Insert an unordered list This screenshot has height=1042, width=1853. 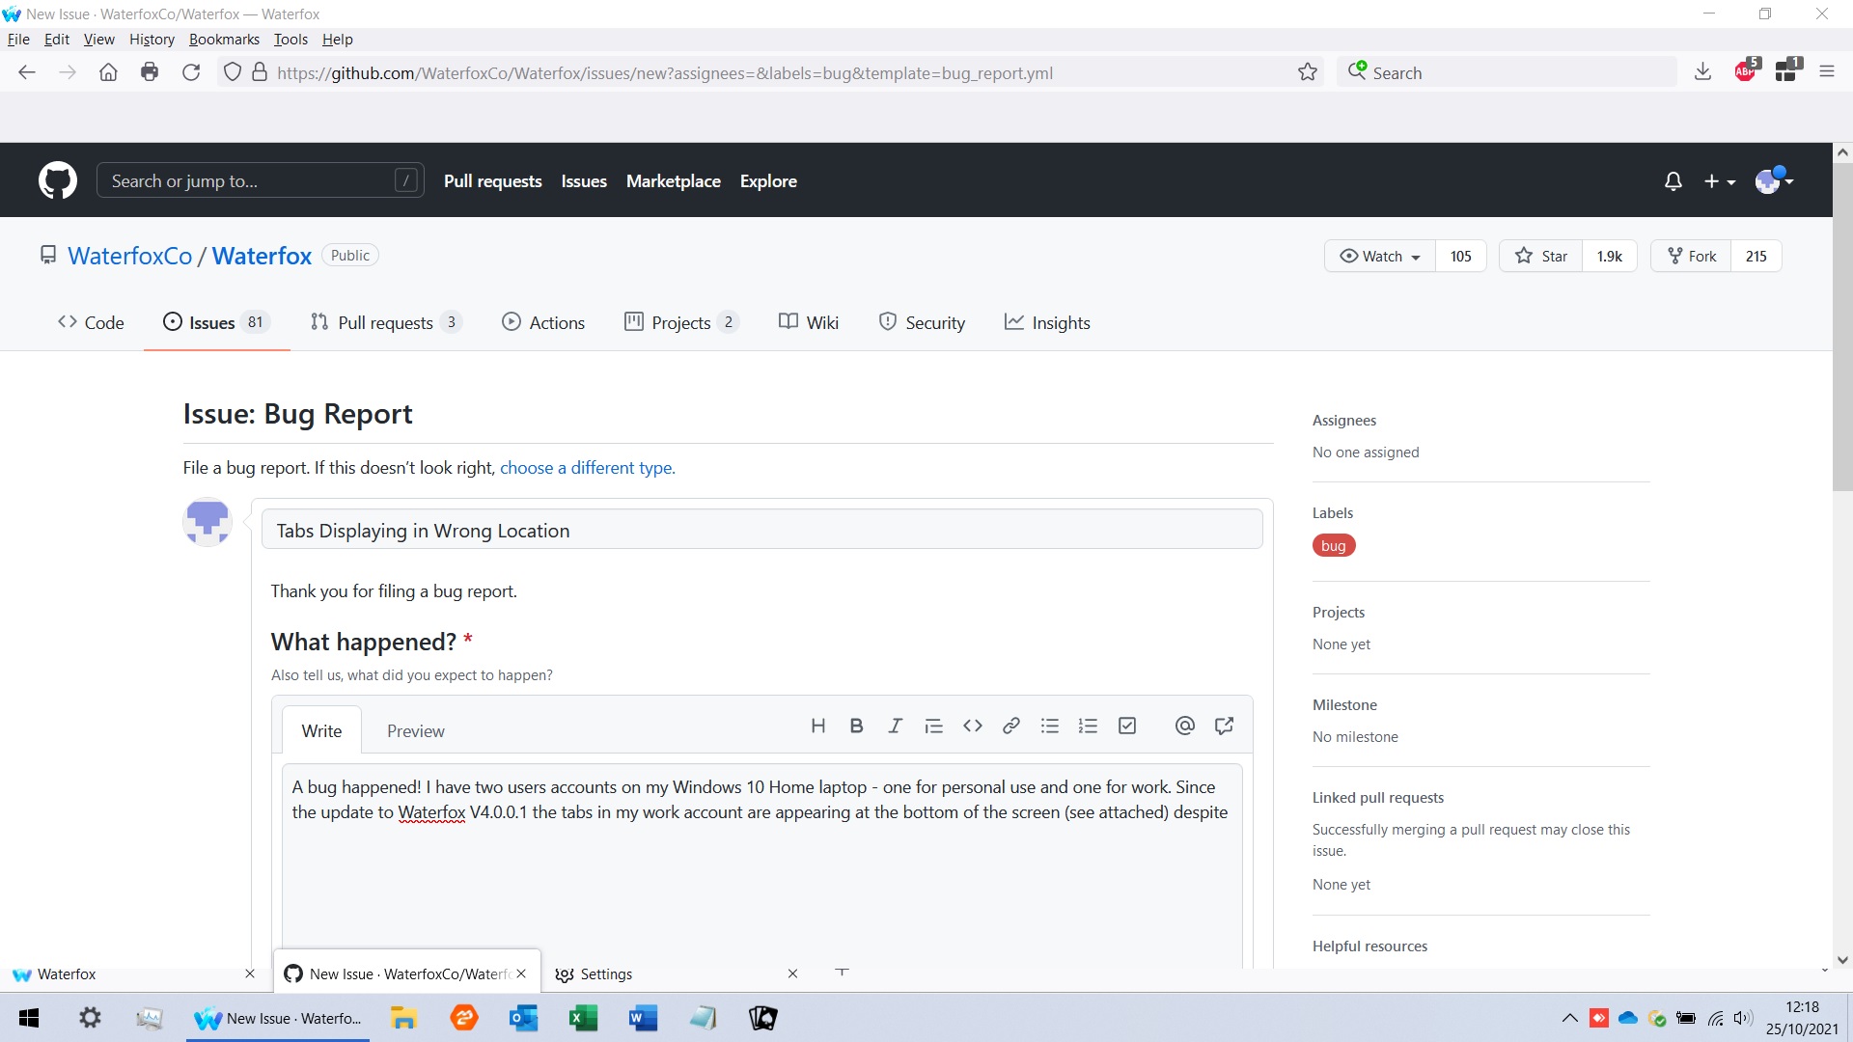pos(1049,726)
